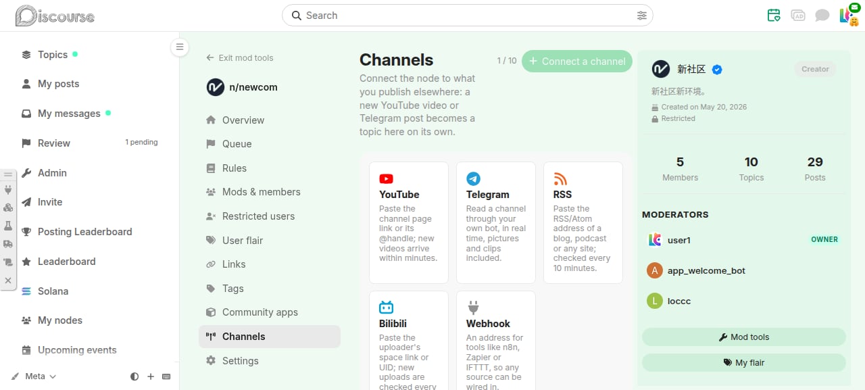This screenshot has height=390, width=865.
Task: Click the plug icon in floating toolbar
Action: point(8,190)
